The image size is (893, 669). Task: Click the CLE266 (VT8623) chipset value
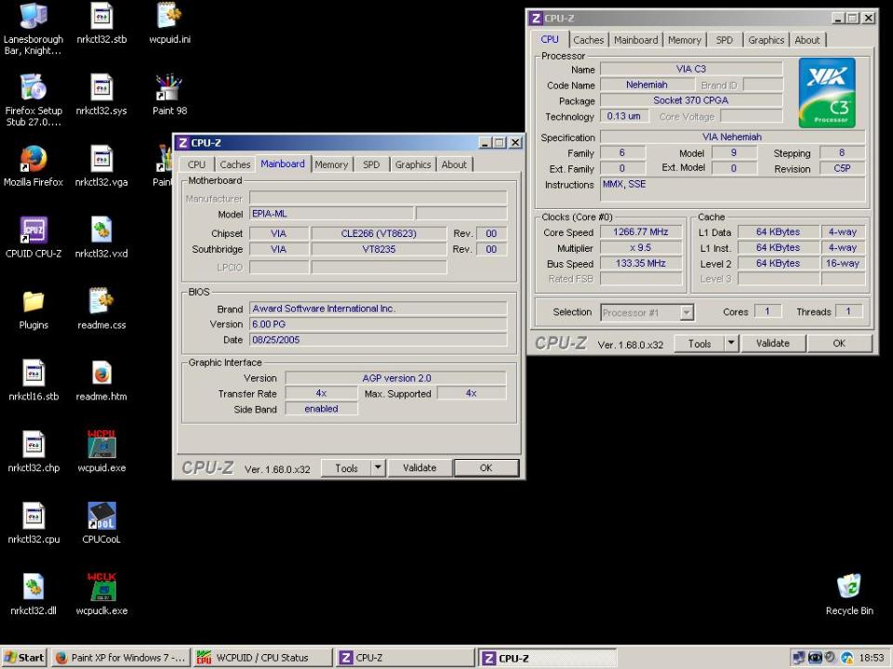point(379,233)
